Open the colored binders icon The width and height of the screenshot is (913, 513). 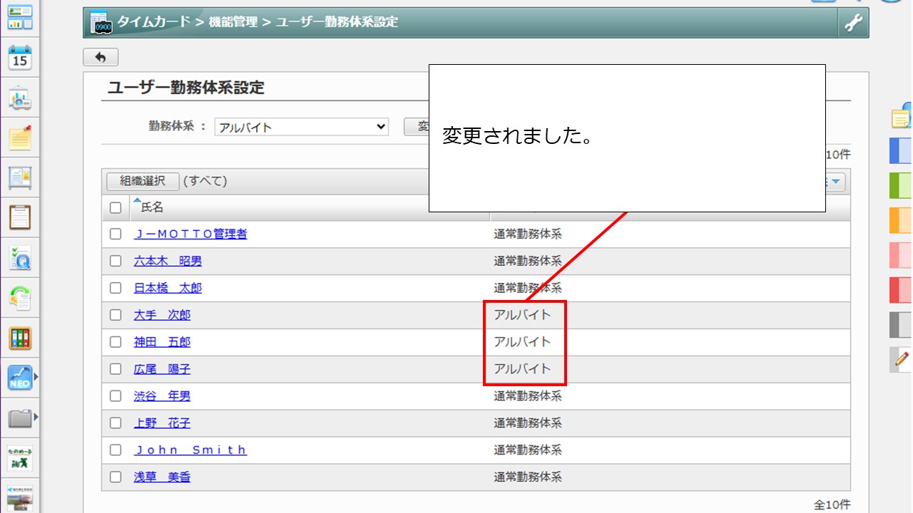pyautogui.click(x=20, y=338)
